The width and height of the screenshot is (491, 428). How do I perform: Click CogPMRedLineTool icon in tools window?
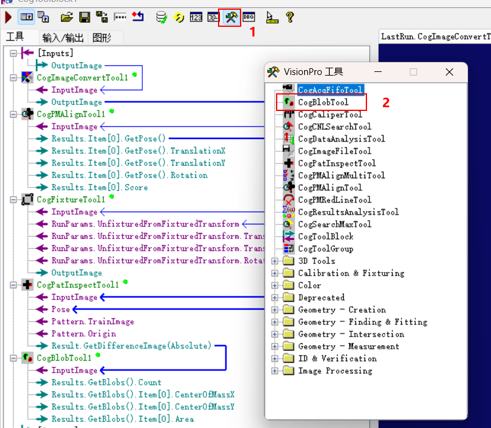point(288,200)
